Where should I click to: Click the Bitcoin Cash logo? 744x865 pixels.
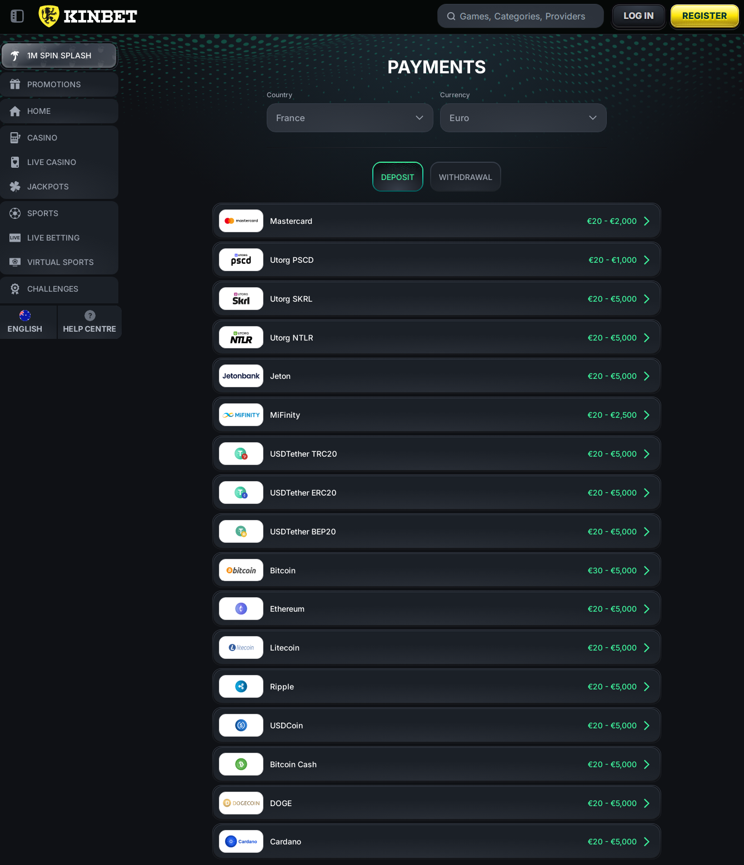pyautogui.click(x=241, y=764)
